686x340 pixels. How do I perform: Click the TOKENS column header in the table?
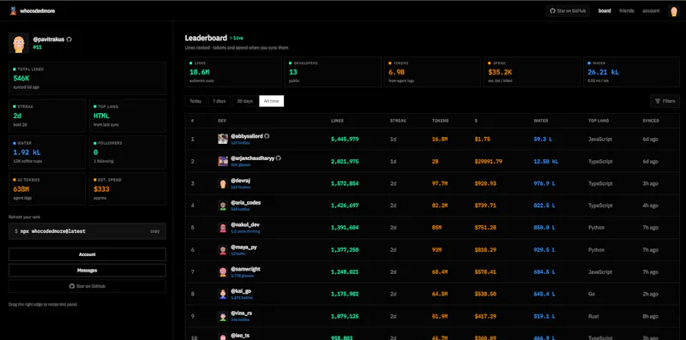(x=440, y=121)
